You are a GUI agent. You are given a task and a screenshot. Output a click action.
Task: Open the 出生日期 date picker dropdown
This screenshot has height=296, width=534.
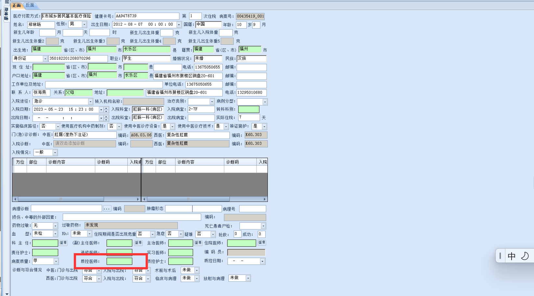click(x=179, y=25)
